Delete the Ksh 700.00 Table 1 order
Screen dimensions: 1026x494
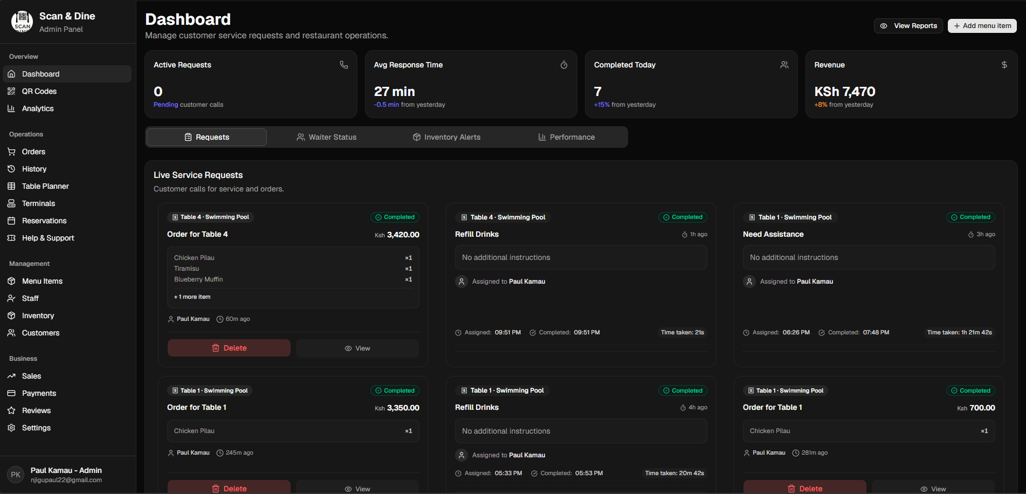click(x=805, y=488)
